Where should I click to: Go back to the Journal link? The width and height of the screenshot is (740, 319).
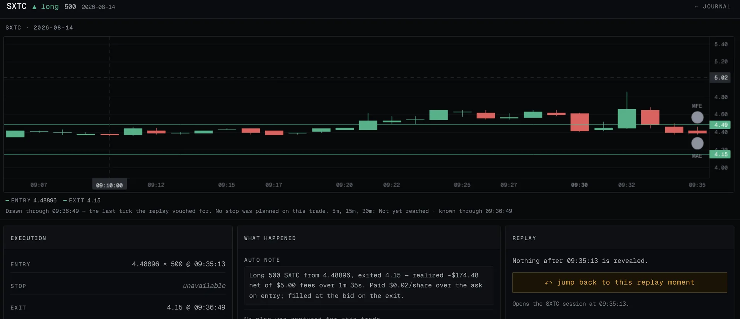713,7
